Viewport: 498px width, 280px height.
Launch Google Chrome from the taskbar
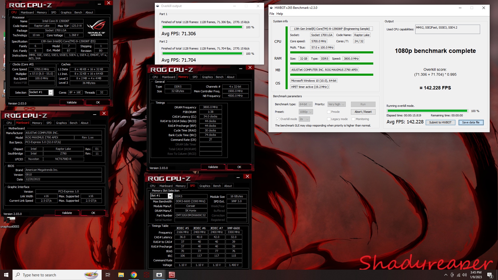pyautogui.click(x=134, y=275)
